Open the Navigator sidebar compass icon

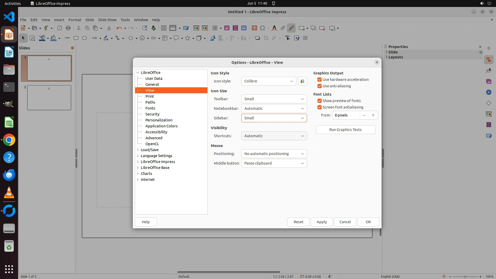coord(489,92)
